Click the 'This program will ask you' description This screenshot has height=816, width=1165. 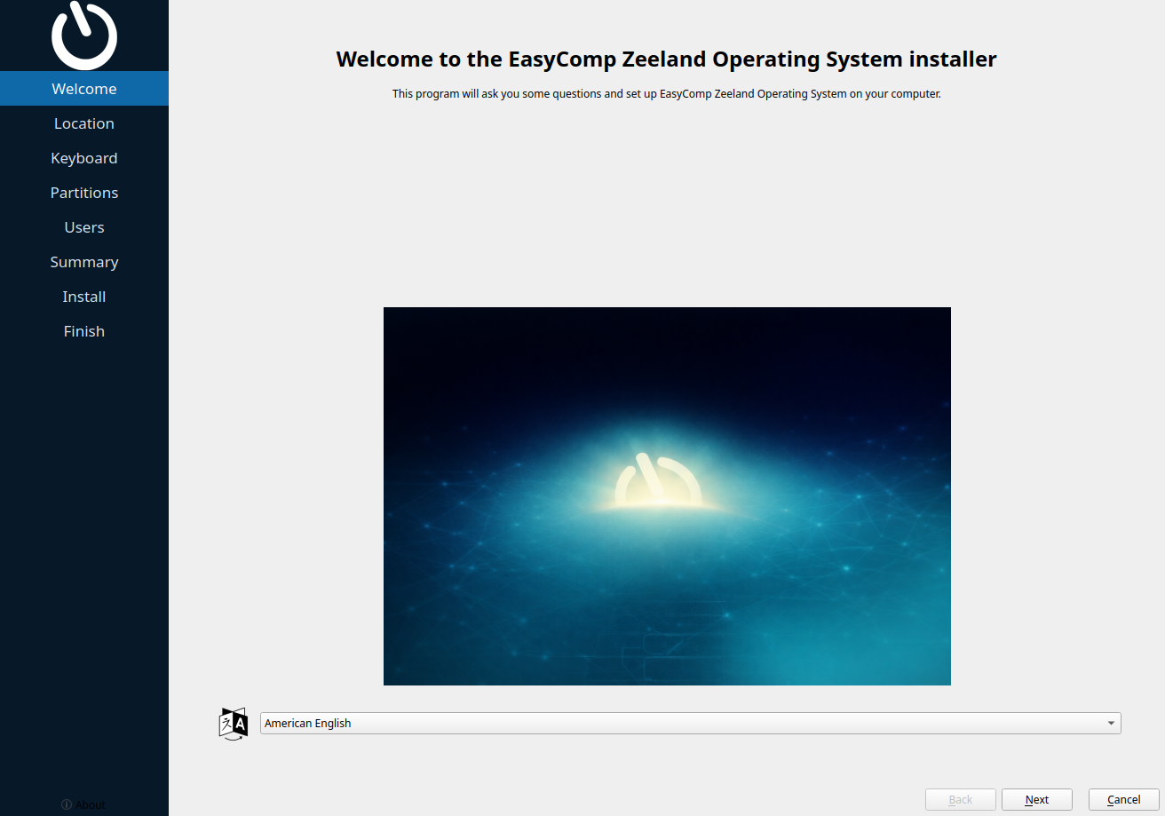click(667, 93)
